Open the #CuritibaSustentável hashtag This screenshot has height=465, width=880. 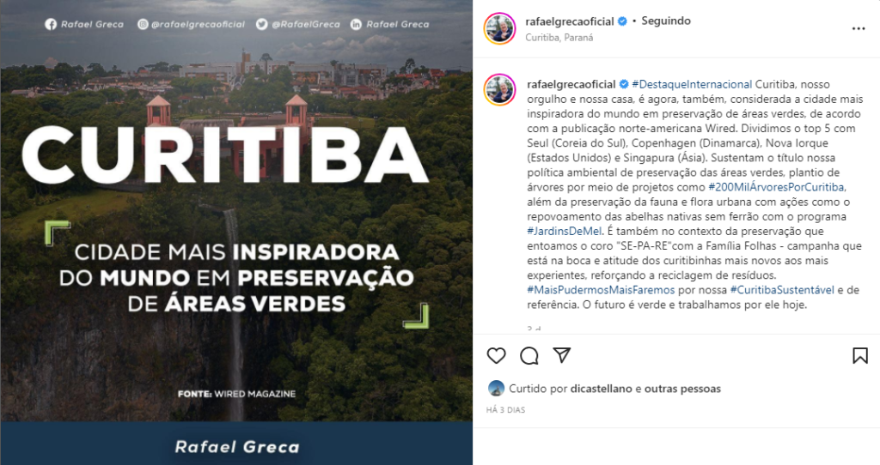pyautogui.click(x=782, y=290)
